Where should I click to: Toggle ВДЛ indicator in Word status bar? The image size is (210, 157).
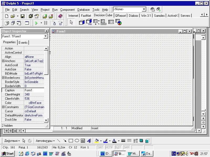(118, 147)
